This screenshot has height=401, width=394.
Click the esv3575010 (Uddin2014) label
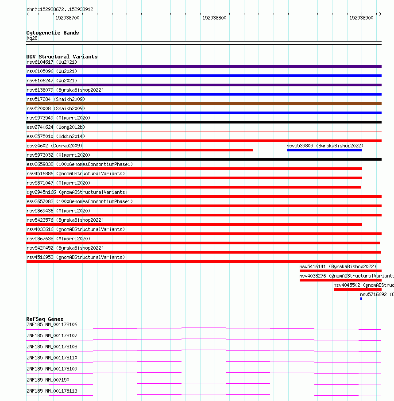(x=56, y=136)
